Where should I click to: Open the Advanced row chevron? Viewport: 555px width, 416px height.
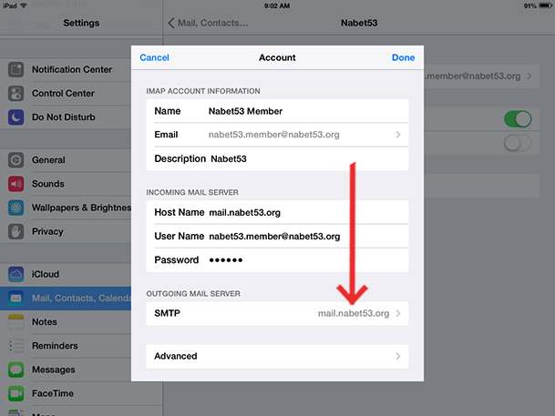pyautogui.click(x=398, y=356)
